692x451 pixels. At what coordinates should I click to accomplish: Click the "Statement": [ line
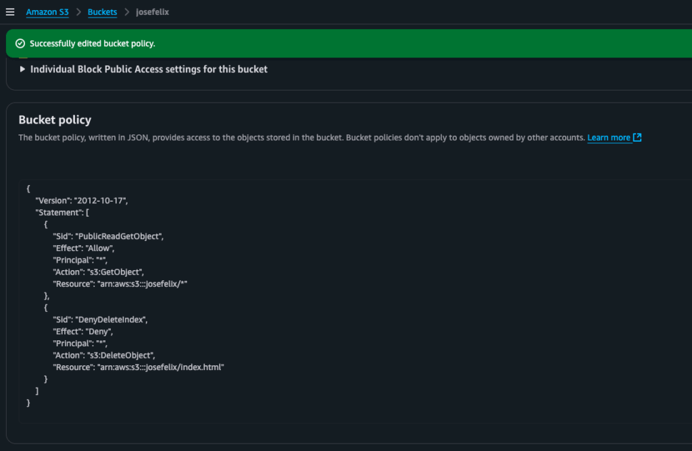62,213
